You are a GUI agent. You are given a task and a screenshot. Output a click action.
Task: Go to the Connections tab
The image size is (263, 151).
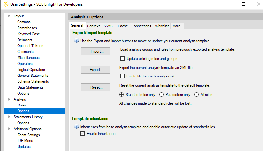pyautogui.click(x=141, y=26)
